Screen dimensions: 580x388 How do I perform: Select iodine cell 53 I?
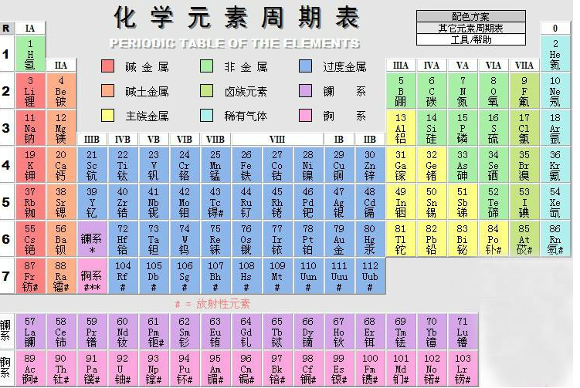point(524,202)
